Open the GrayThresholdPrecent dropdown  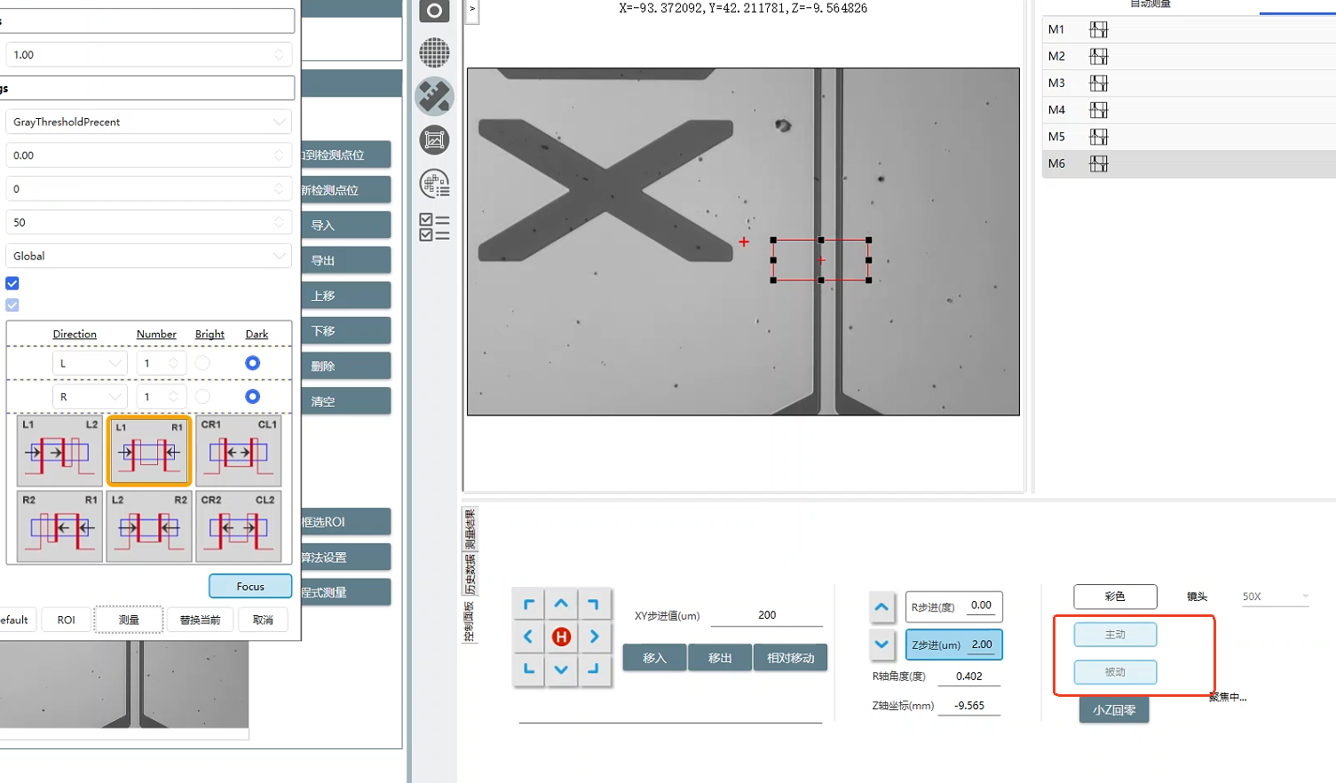[x=148, y=122]
